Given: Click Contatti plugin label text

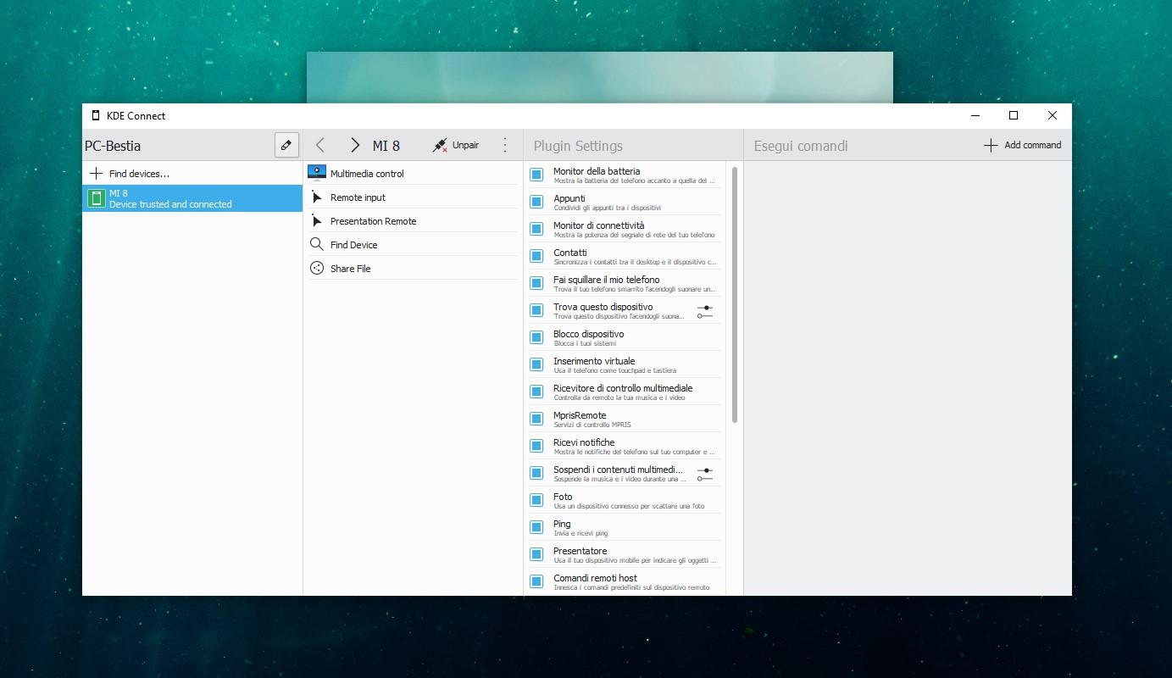Looking at the screenshot, I should point(570,253).
